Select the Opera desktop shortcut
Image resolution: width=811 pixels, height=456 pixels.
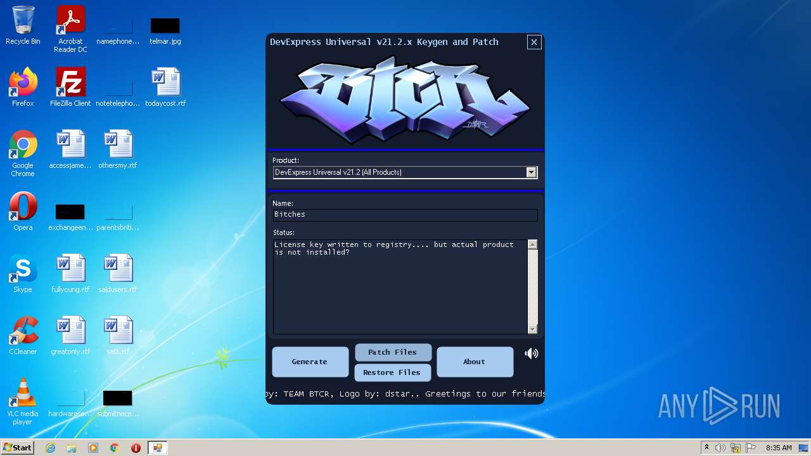tap(23, 211)
